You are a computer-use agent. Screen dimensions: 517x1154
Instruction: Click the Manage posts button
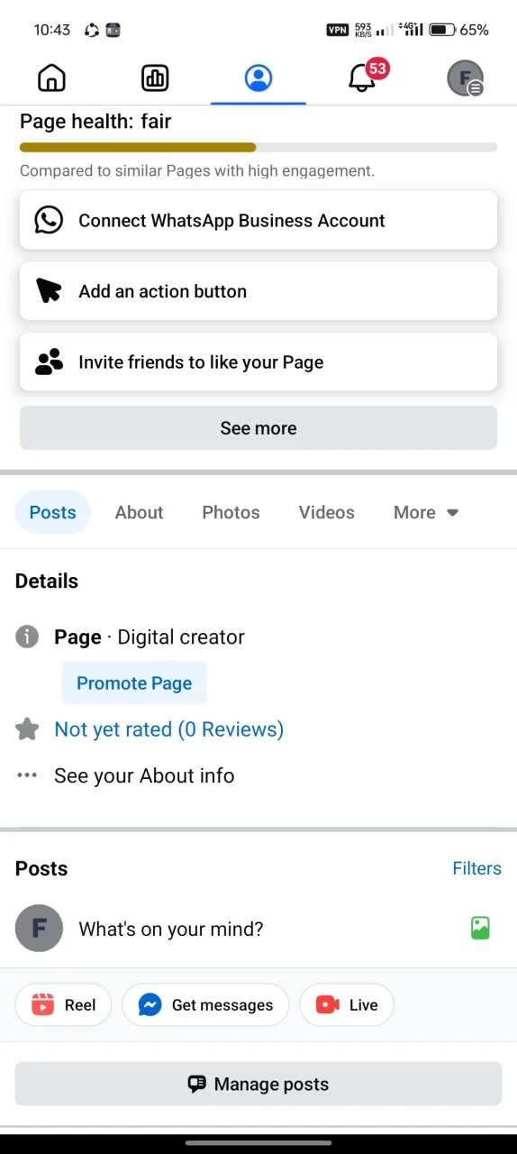(x=258, y=1084)
